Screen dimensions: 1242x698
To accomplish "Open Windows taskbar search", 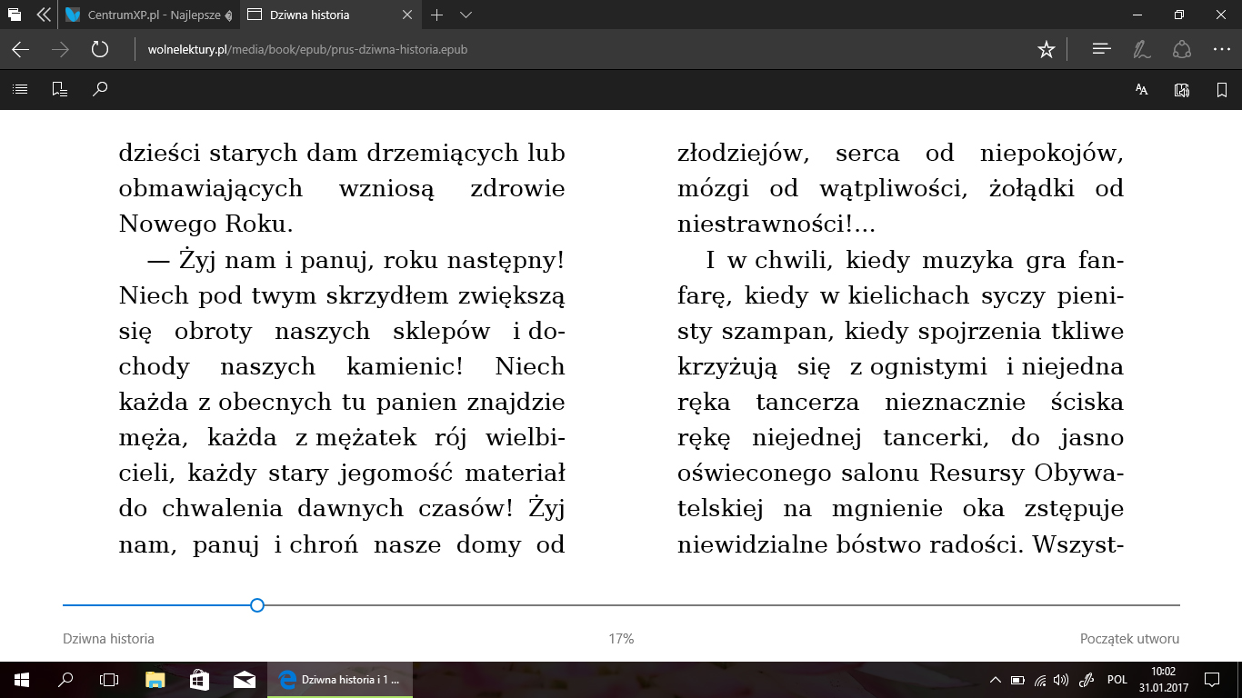I will pos(65,679).
